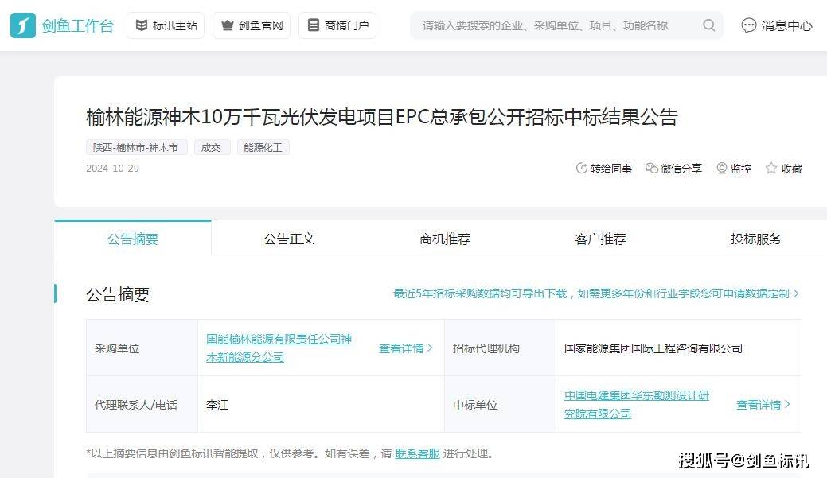Click the announcement title heading

(382, 117)
